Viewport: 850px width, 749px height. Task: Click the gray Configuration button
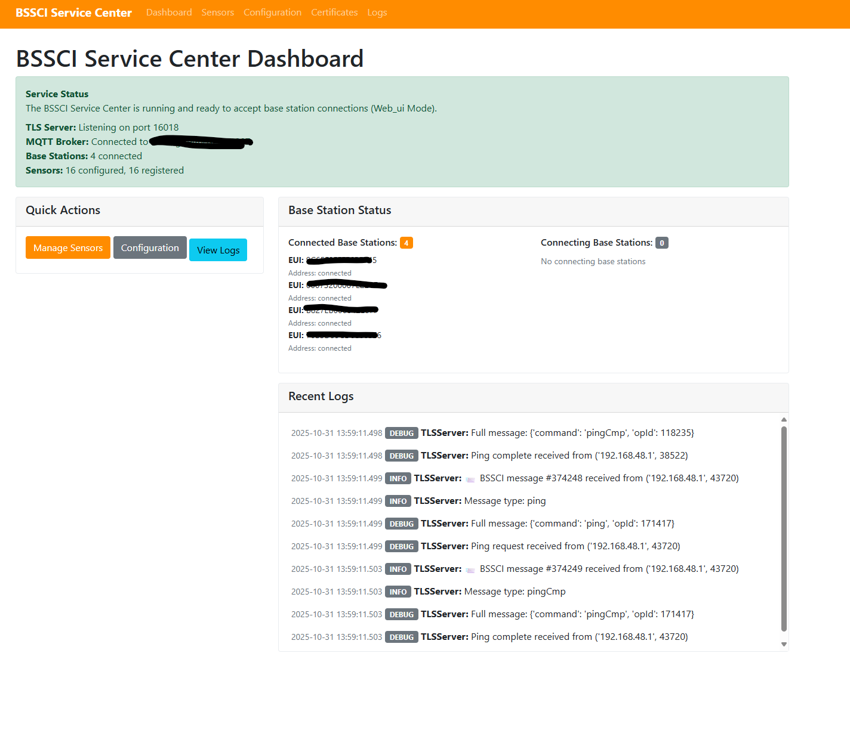pos(150,247)
